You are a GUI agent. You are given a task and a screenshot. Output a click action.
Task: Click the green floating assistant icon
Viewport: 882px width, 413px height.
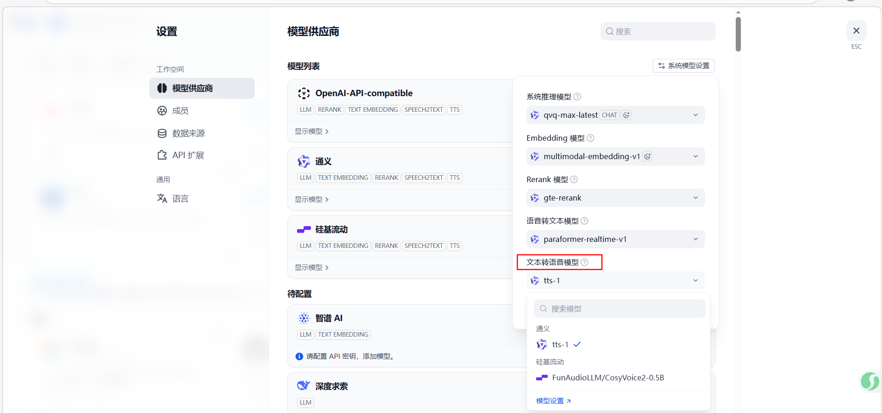tap(870, 381)
